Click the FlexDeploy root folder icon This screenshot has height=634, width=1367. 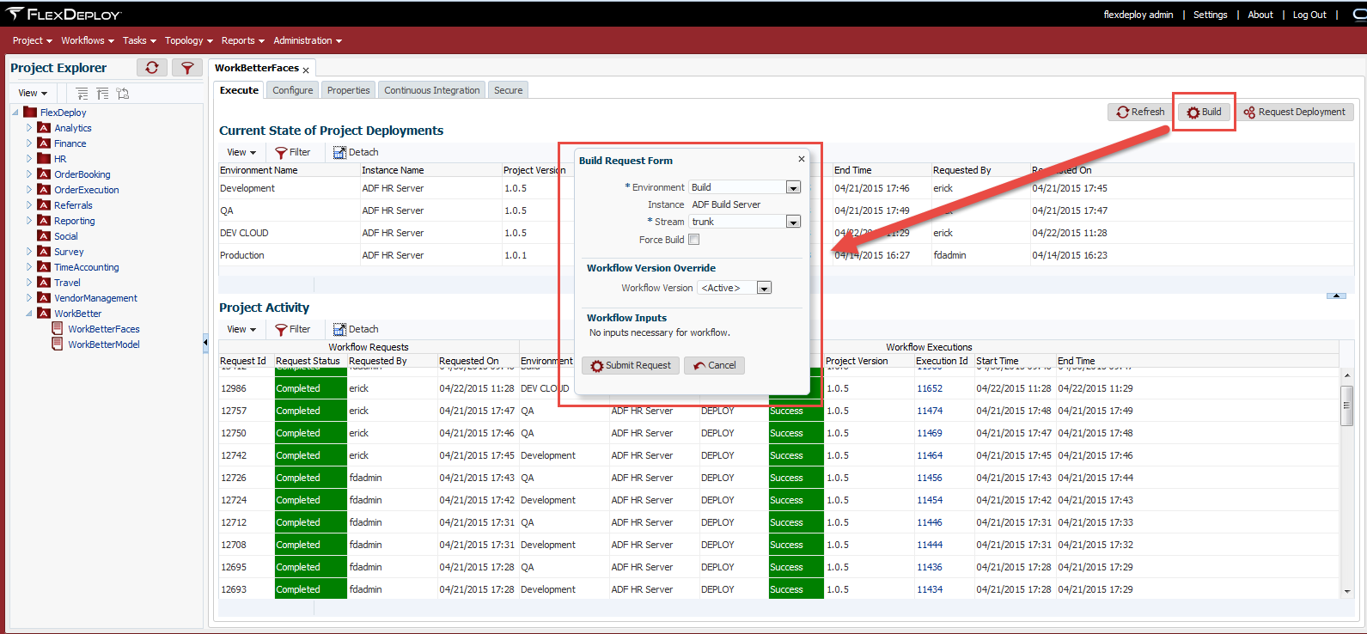pos(30,113)
